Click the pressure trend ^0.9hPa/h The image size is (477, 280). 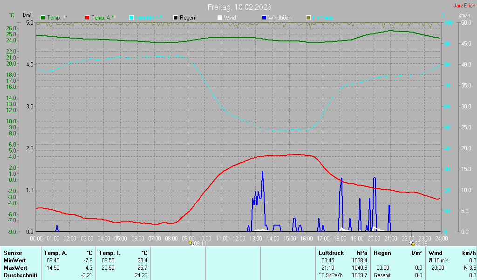(330, 275)
